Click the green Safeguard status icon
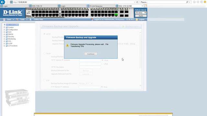The height and width of the screenshot is (116, 207). tap(123, 26)
